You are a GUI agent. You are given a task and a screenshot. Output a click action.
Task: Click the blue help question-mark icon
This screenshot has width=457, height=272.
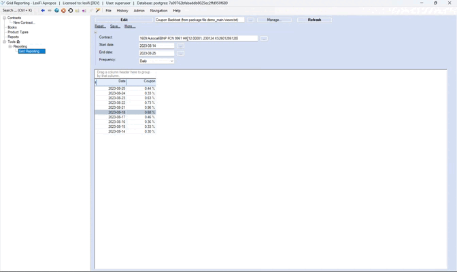tap(56, 10)
